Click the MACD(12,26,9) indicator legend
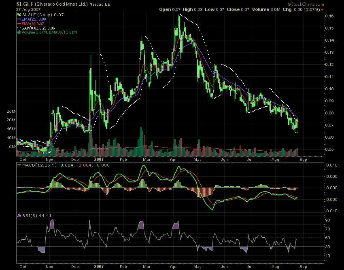The image size is (344, 270). point(66,165)
